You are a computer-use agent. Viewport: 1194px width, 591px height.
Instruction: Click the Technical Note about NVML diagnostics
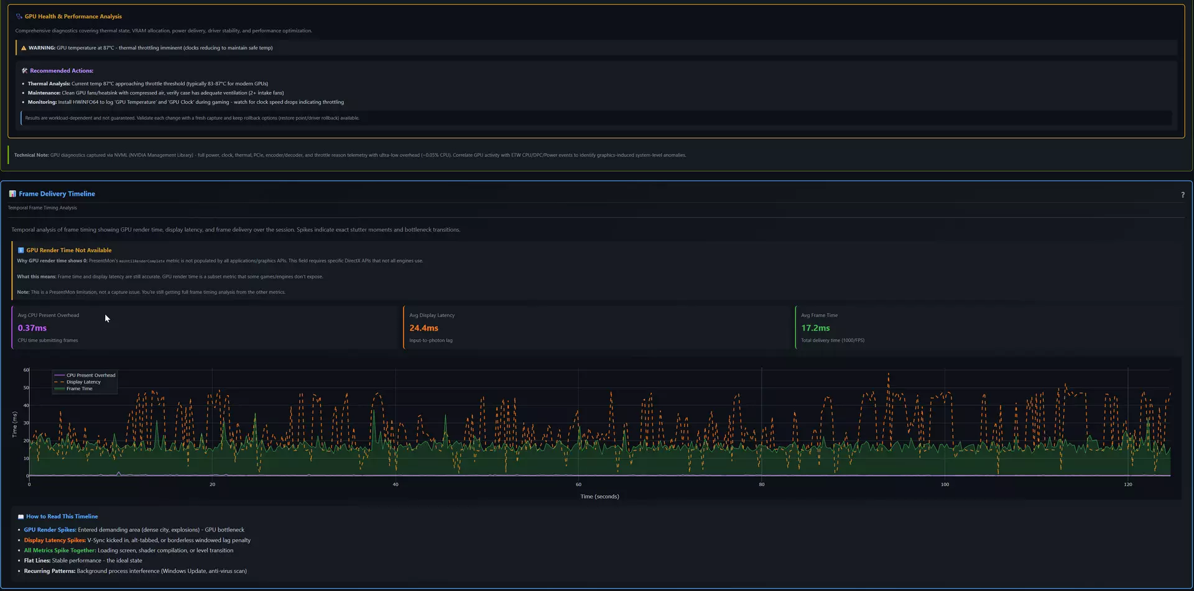pyautogui.click(x=350, y=155)
